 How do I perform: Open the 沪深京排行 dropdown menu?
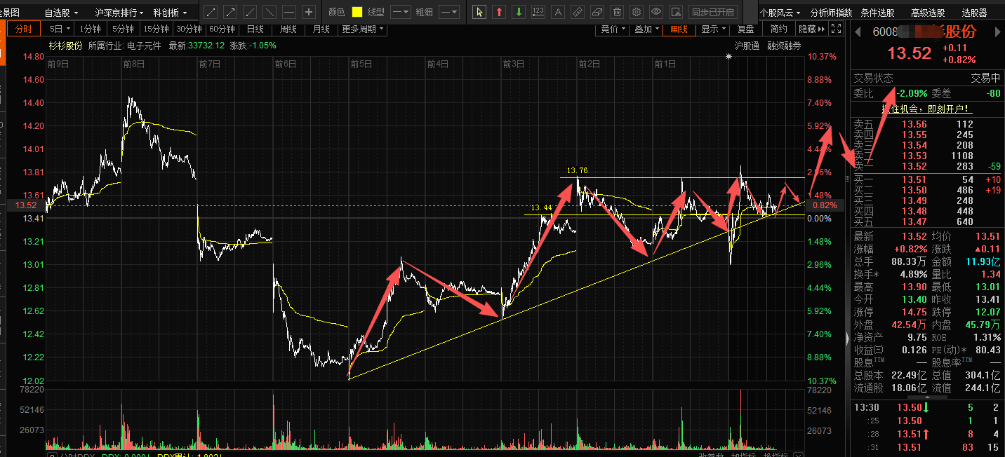[x=119, y=13]
